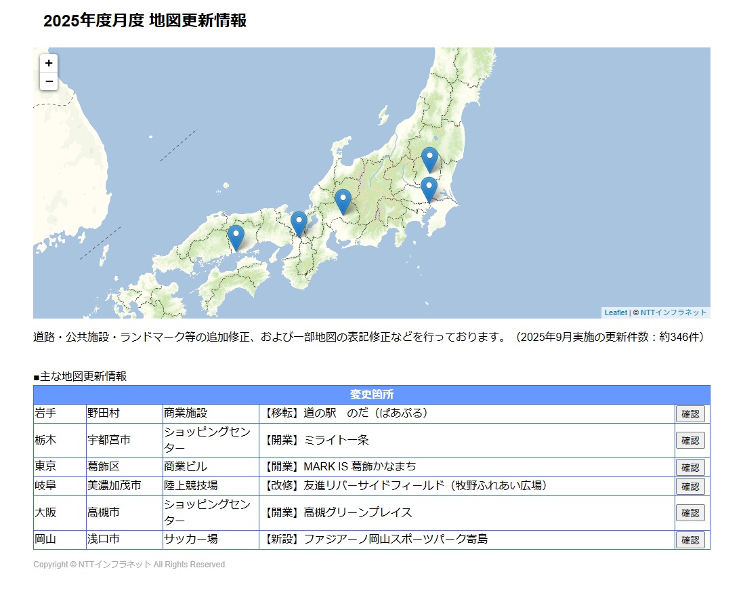Select the Osaka map marker pin
The width and height of the screenshot is (743, 589).
click(x=299, y=224)
